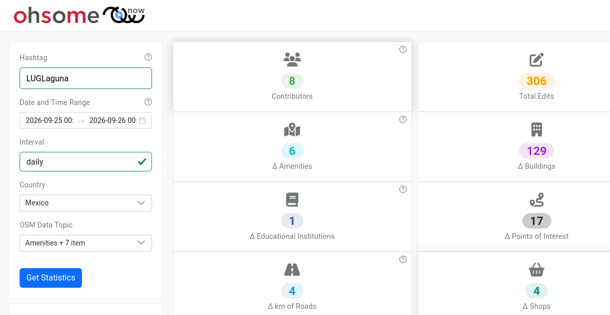Open the Country dropdown showing Mexico

coord(86,203)
